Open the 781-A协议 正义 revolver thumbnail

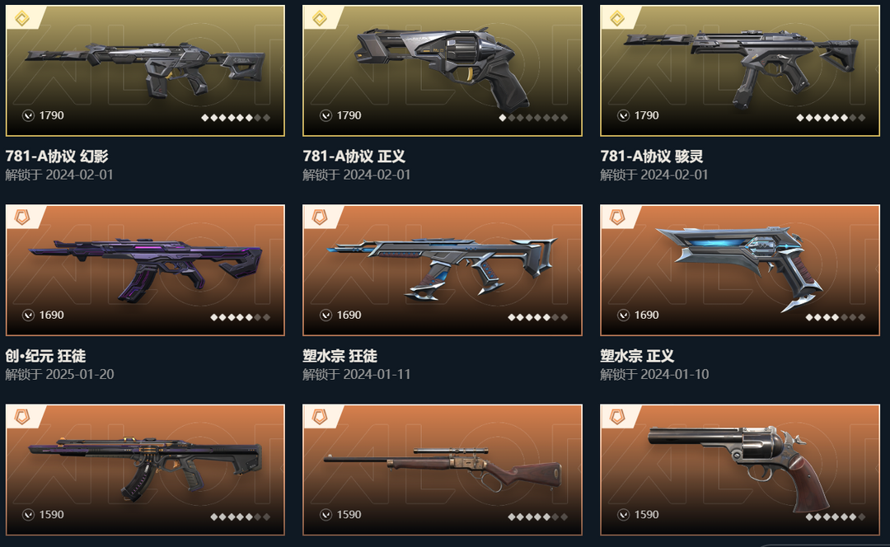coord(443,71)
